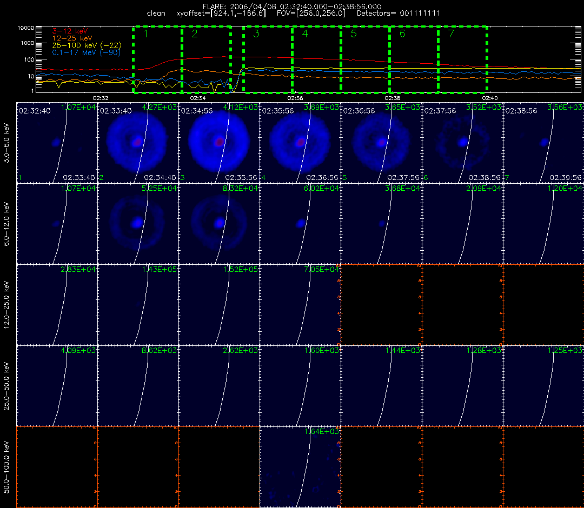Click the '50.0-100.0 keV' row label
The image size is (584, 508).
click(x=6, y=467)
